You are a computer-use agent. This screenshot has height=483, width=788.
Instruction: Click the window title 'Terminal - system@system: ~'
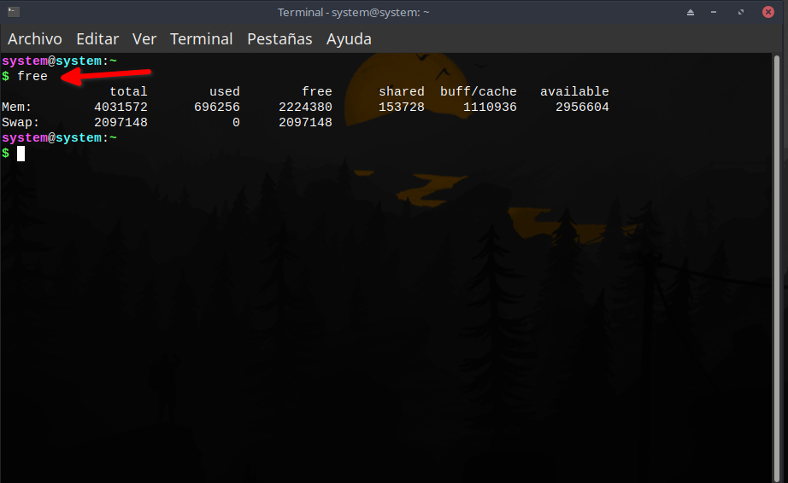click(x=353, y=12)
